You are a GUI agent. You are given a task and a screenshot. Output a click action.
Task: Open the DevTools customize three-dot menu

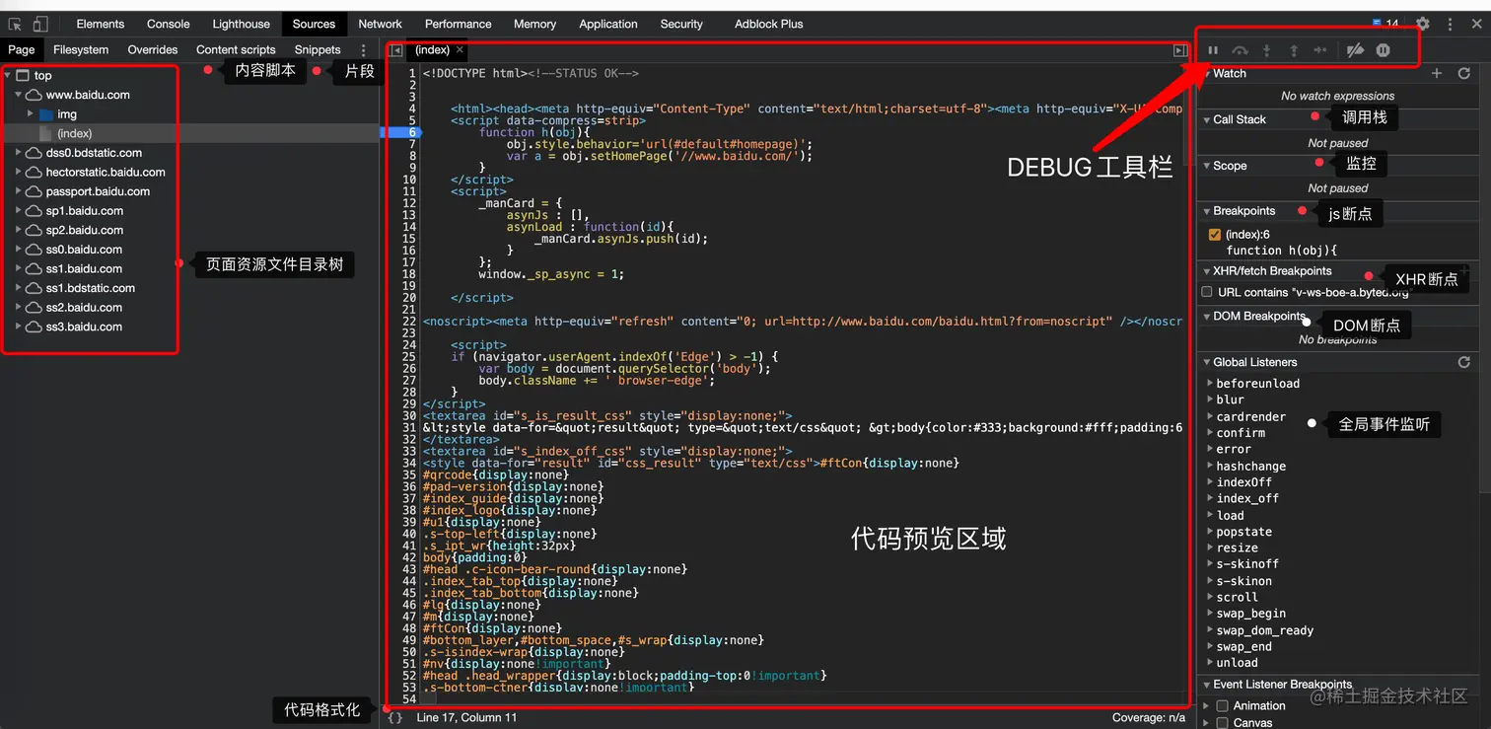[1450, 24]
